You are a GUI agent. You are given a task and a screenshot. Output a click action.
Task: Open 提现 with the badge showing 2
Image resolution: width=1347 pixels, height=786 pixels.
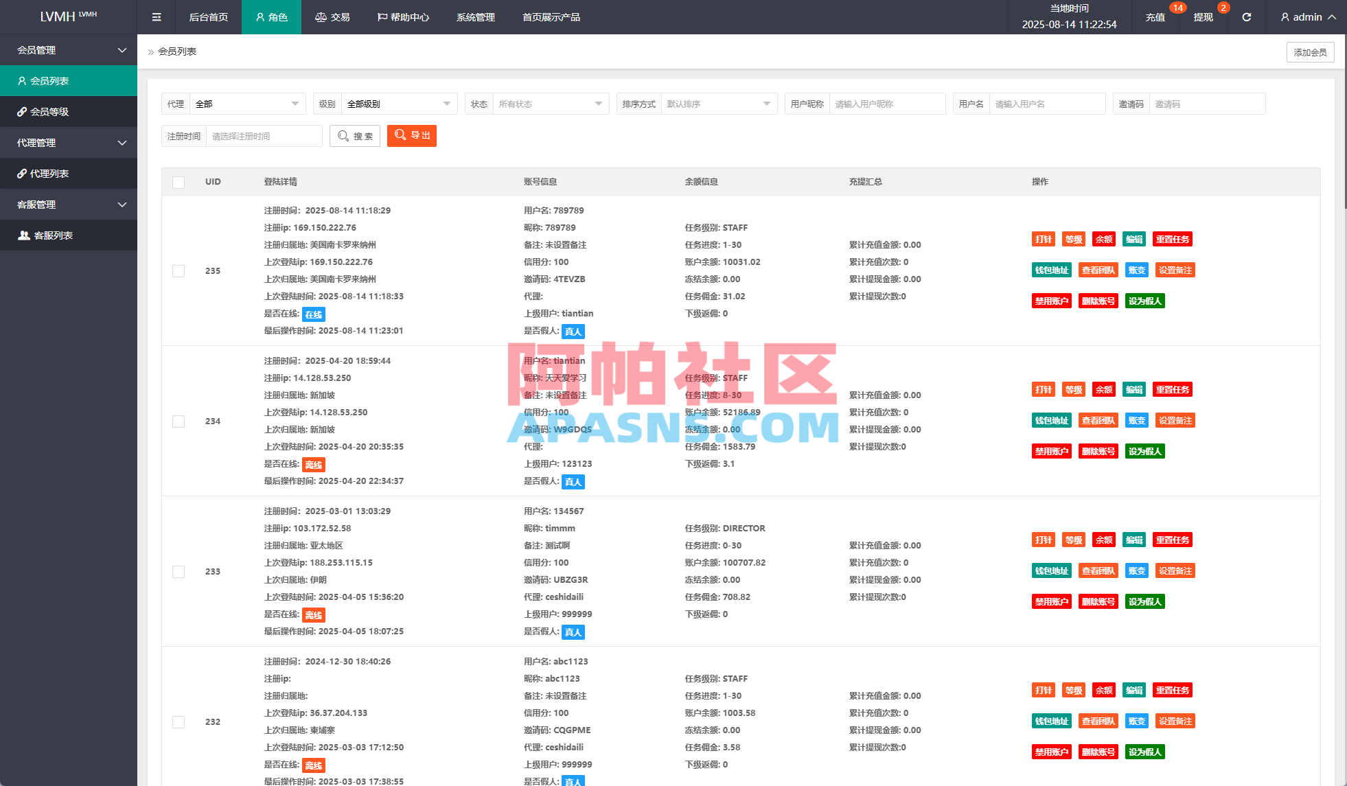1204,16
